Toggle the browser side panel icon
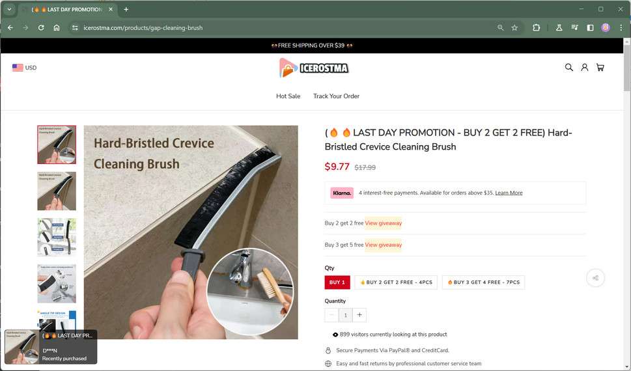 pyautogui.click(x=590, y=28)
